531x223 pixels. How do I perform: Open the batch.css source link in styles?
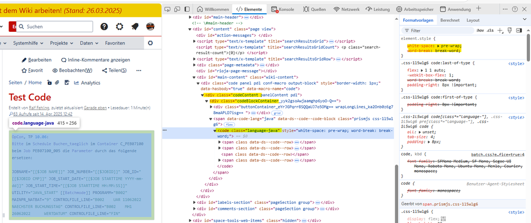click(x=498, y=155)
